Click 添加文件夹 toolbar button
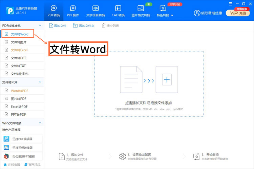The image size is (254, 169). point(84,26)
